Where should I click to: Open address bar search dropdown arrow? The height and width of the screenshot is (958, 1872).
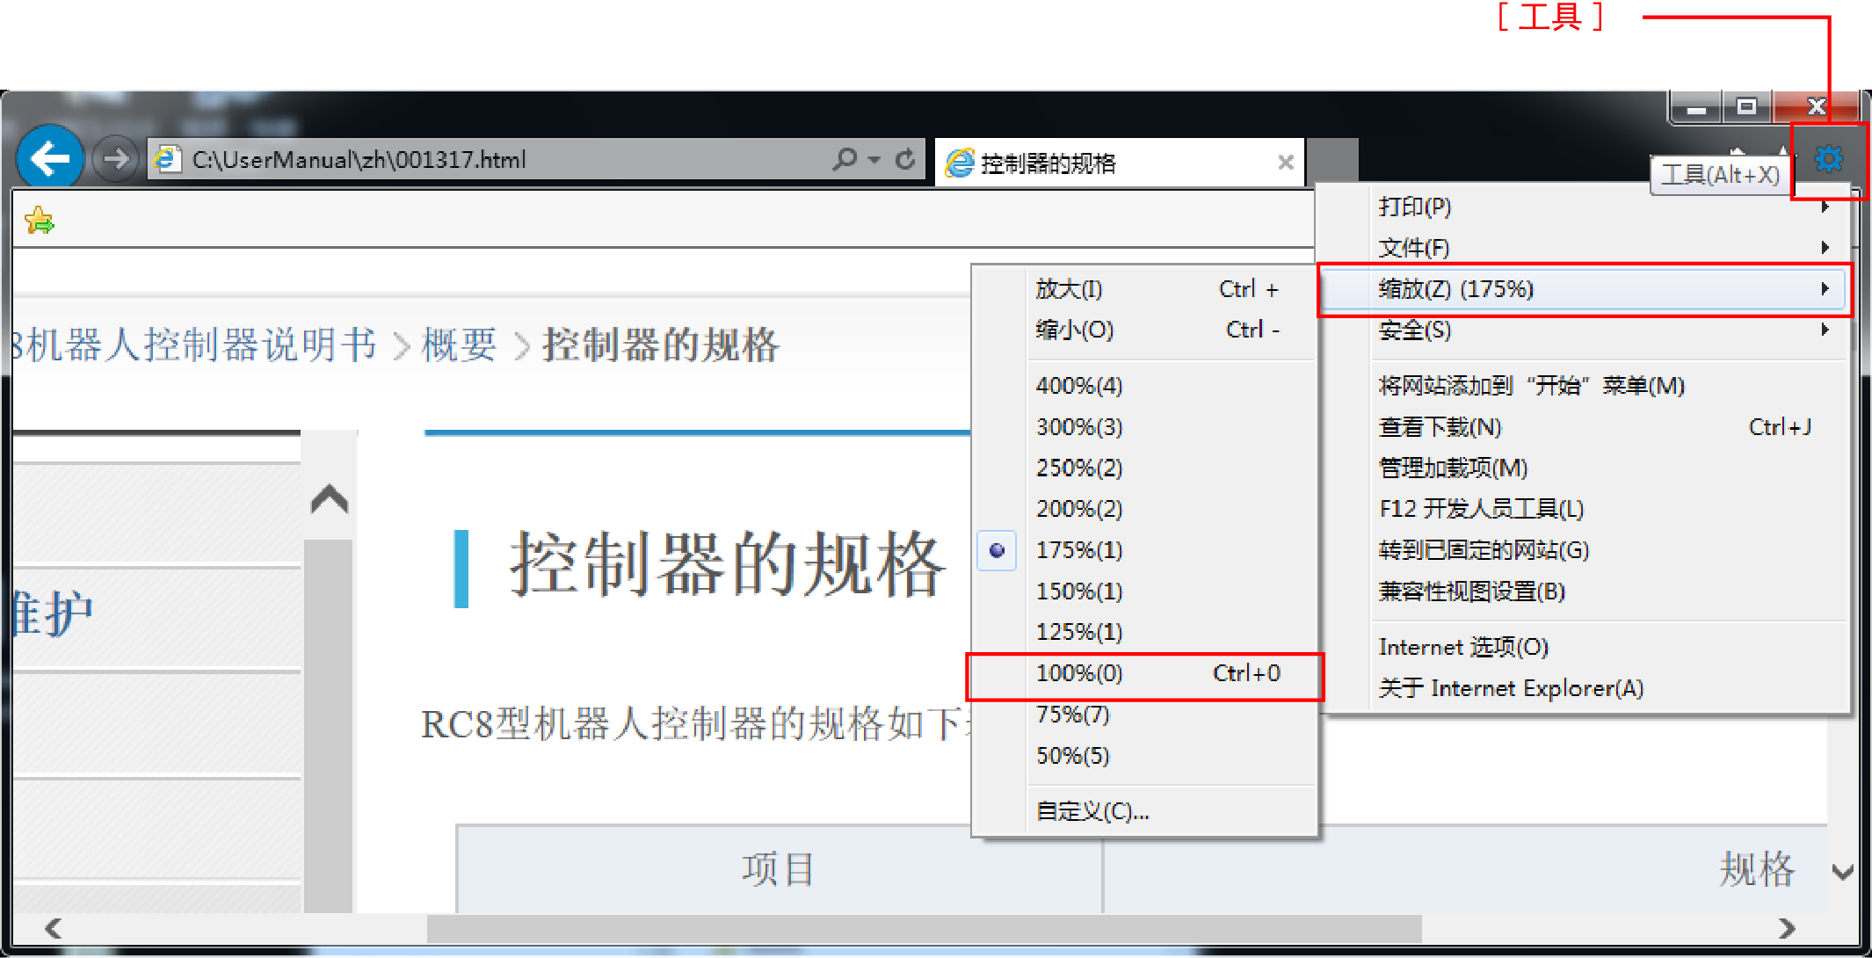click(x=874, y=160)
